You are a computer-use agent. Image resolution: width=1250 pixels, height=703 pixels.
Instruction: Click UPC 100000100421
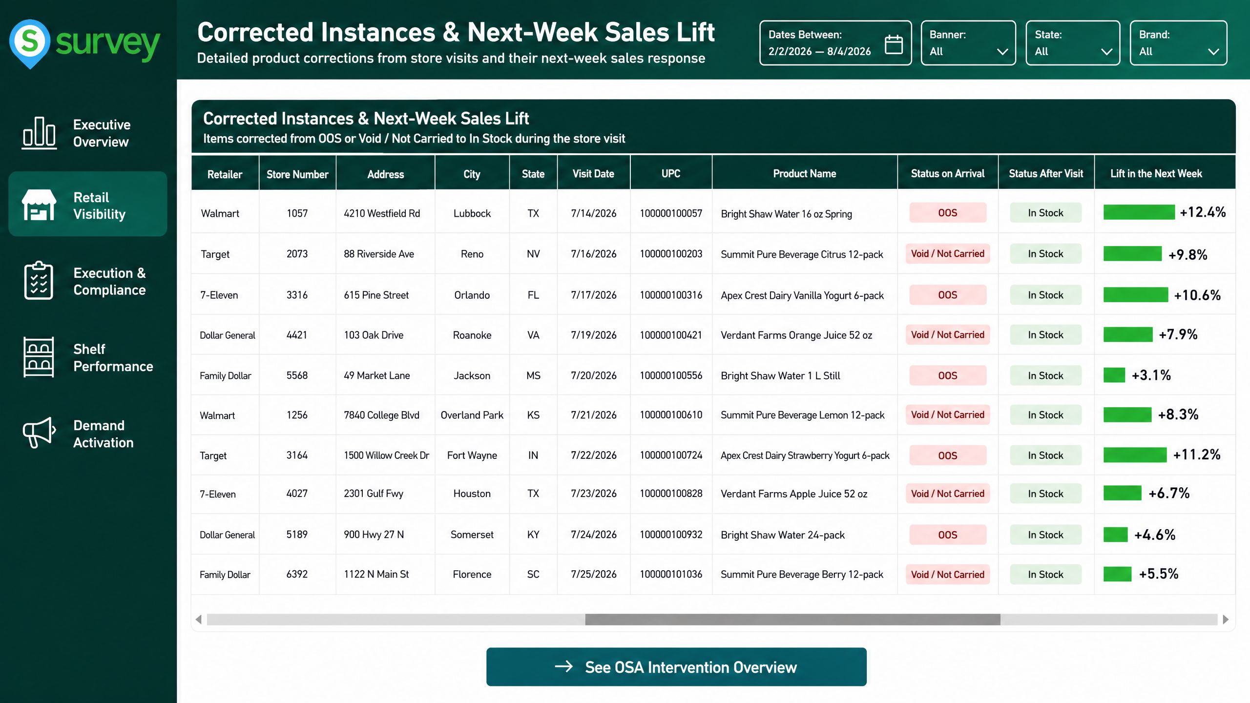point(671,335)
